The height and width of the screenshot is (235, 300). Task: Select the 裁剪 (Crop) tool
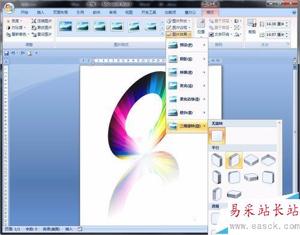pyautogui.click(x=252, y=26)
